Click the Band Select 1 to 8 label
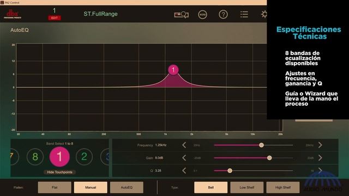This screenshot has height=196, width=349. pyautogui.click(x=59, y=144)
